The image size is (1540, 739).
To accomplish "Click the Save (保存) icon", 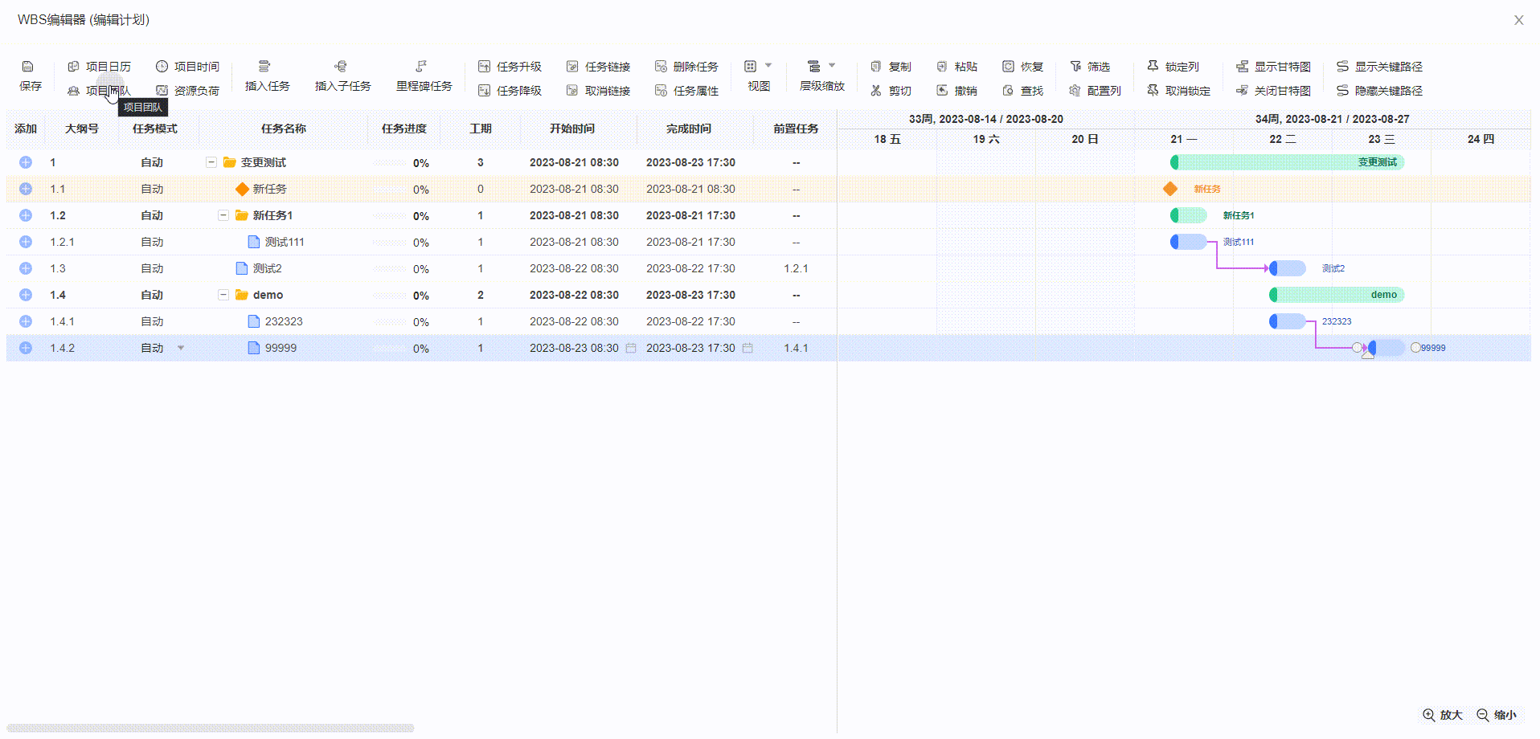I will (x=28, y=67).
